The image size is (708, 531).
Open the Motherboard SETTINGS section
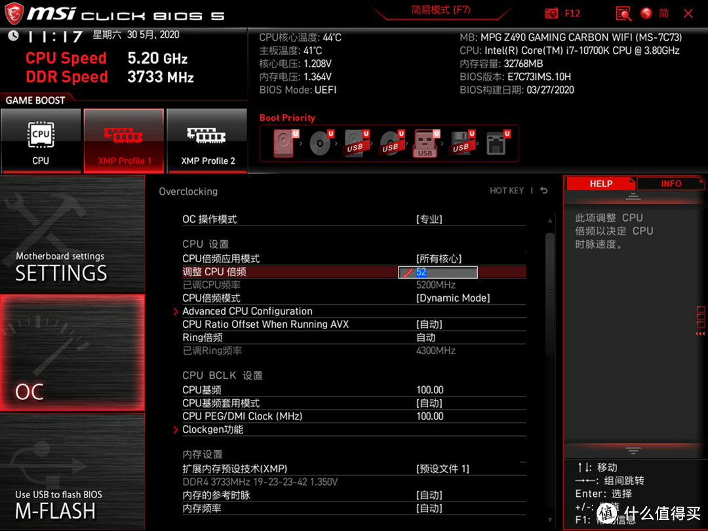click(72, 234)
